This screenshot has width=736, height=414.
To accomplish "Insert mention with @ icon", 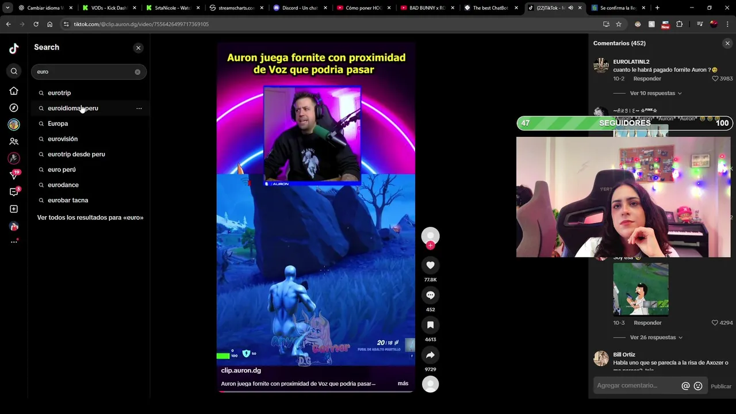I will click(685, 386).
